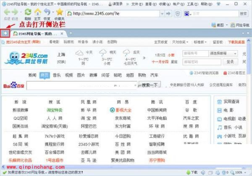Open the 工商银行 link
Screen dimensions: 252x176
click(x=157, y=136)
